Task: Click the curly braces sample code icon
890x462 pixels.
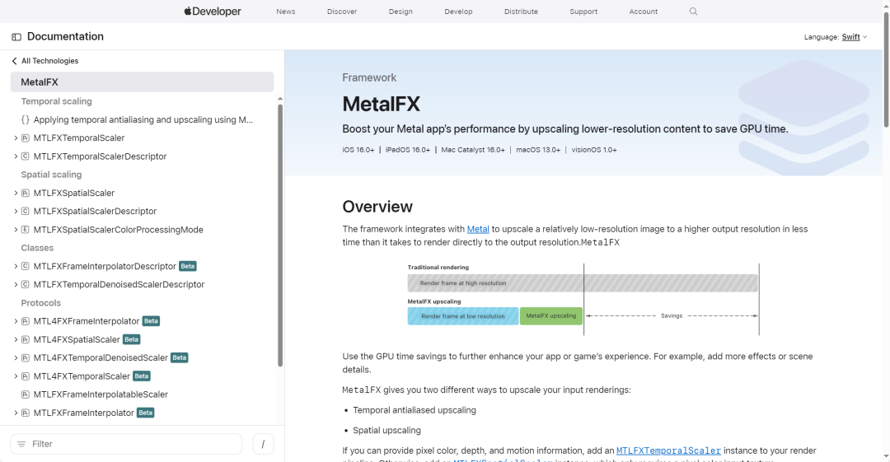Action: (x=25, y=119)
